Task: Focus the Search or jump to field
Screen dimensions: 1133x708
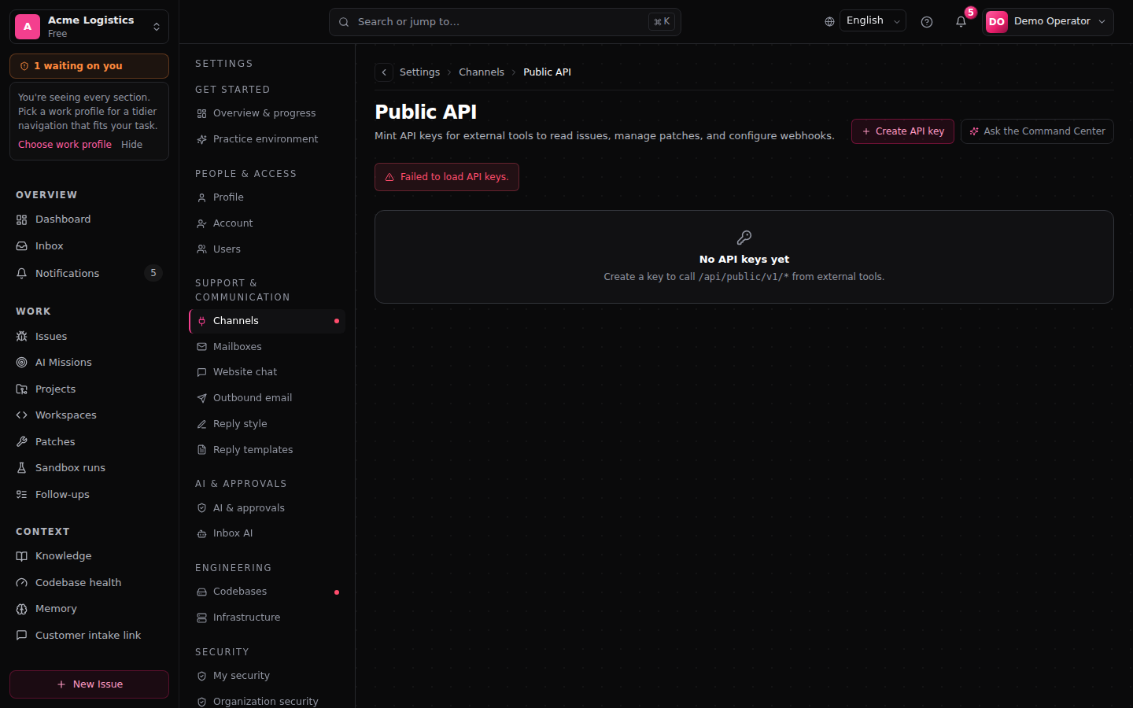Action: (505, 22)
